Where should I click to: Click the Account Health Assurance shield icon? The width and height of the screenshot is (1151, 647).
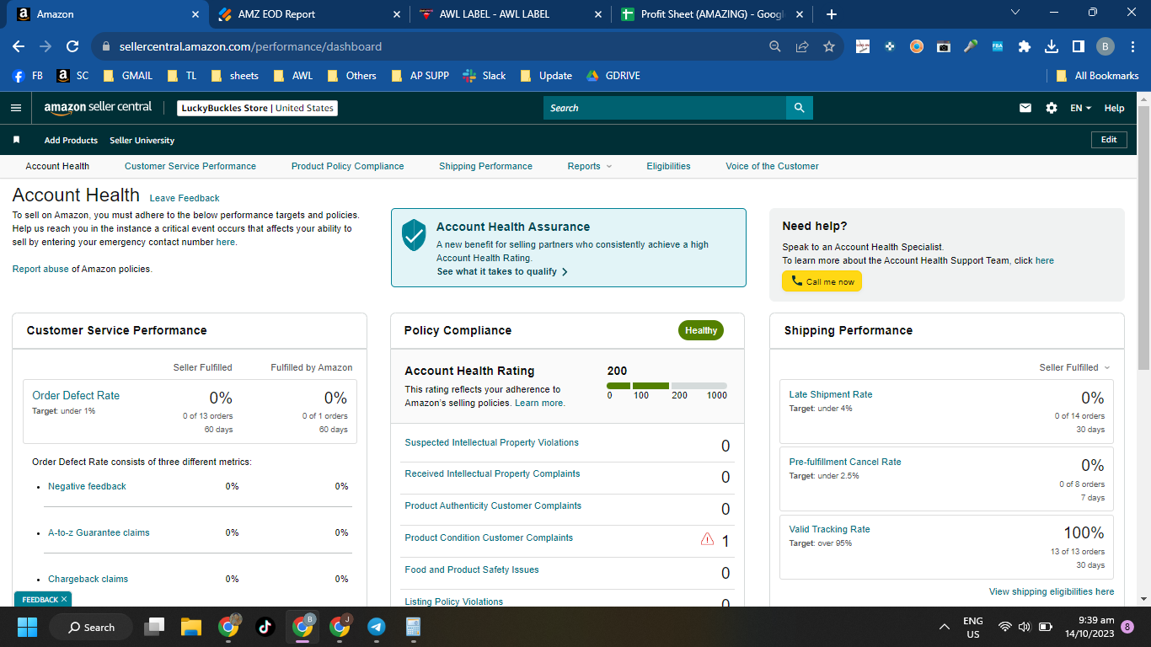(414, 235)
